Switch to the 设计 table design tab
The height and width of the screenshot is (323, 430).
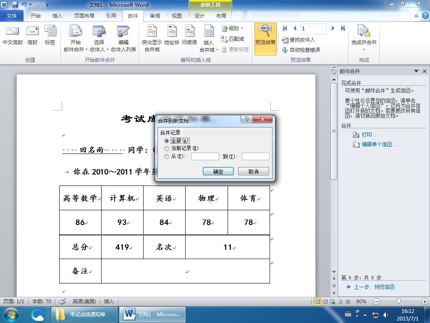tap(199, 16)
